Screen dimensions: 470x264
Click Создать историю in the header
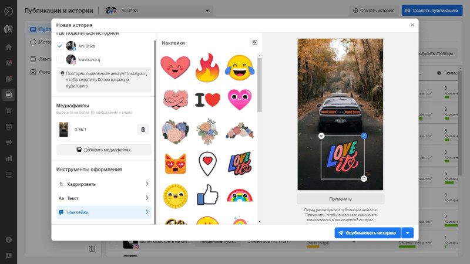(x=374, y=11)
